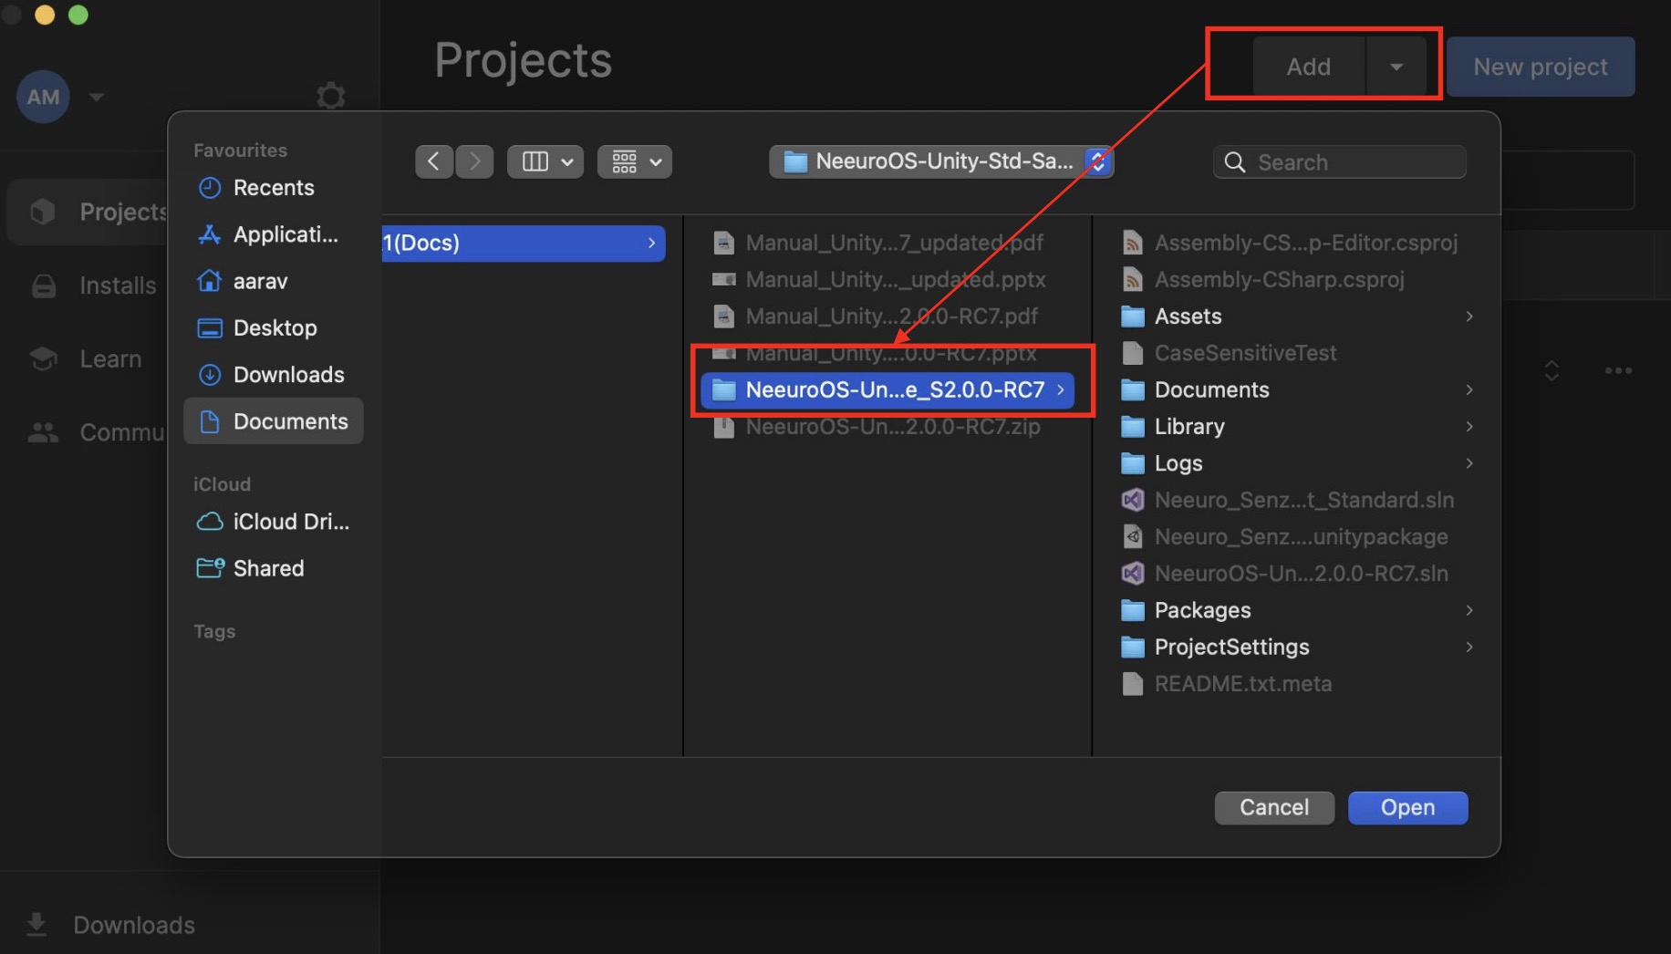Image resolution: width=1671 pixels, height=954 pixels.
Task: Click the AM account avatar
Action: click(x=42, y=97)
